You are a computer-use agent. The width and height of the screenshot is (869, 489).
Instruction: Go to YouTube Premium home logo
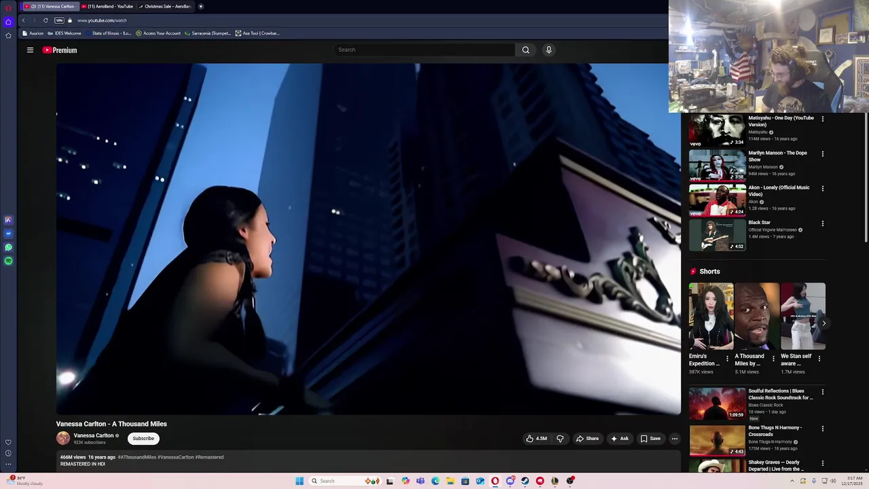pos(60,50)
